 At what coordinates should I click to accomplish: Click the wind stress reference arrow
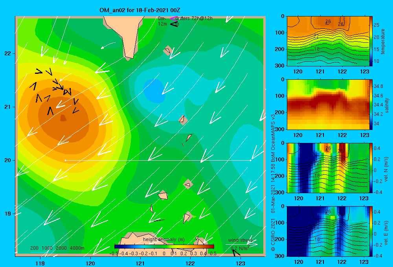241,244
